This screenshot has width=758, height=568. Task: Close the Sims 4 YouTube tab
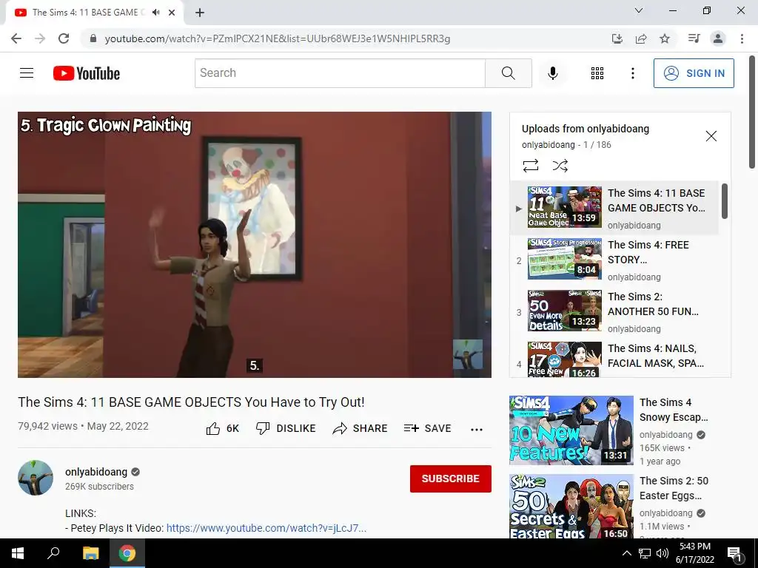pos(172,13)
